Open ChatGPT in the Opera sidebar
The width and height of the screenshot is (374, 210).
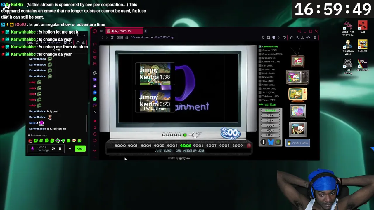tap(95, 73)
